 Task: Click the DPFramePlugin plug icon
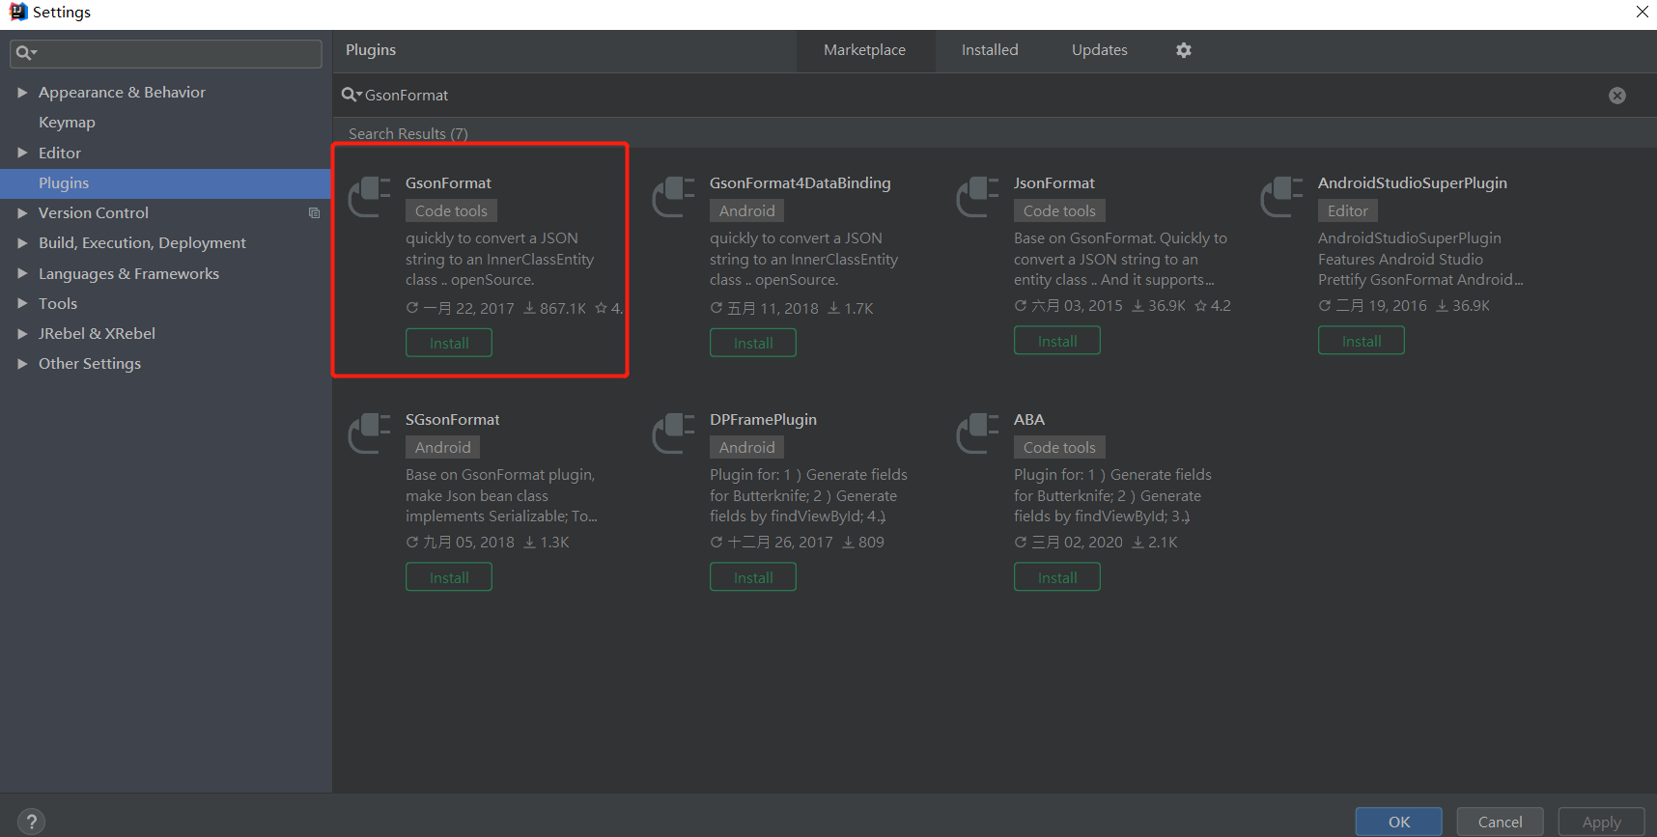[x=674, y=432]
